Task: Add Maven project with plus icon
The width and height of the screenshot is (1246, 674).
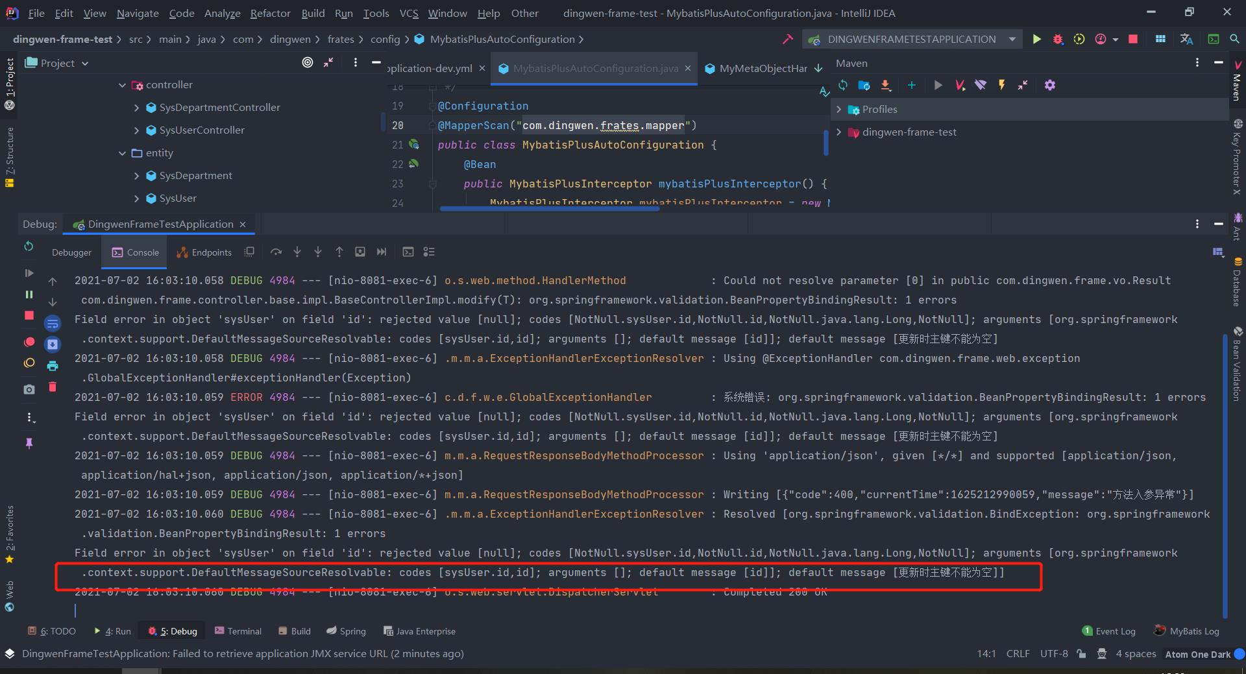Action: pyautogui.click(x=911, y=85)
